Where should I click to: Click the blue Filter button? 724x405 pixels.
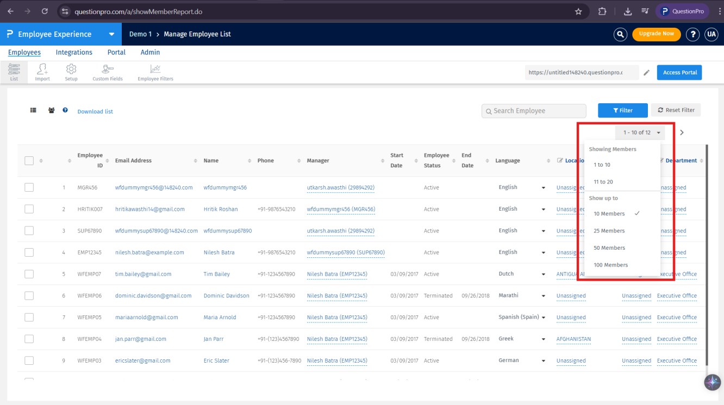pyautogui.click(x=622, y=110)
